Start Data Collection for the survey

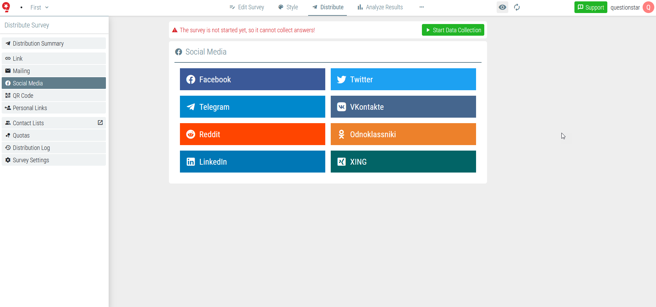point(453,30)
